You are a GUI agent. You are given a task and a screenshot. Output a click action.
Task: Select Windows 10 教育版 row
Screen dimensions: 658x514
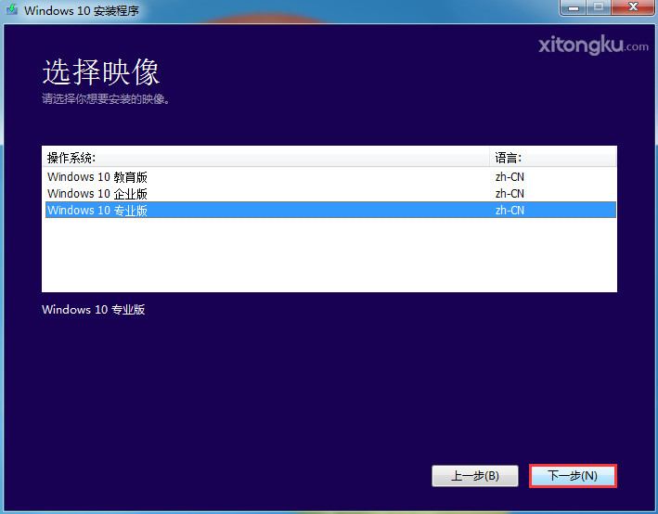point(330,177)
